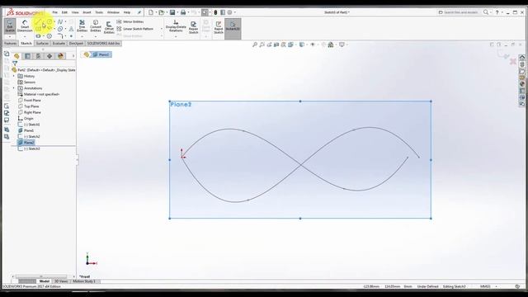Click the Save icon
This screenshot has width=528, height=297.
point(172,12)
